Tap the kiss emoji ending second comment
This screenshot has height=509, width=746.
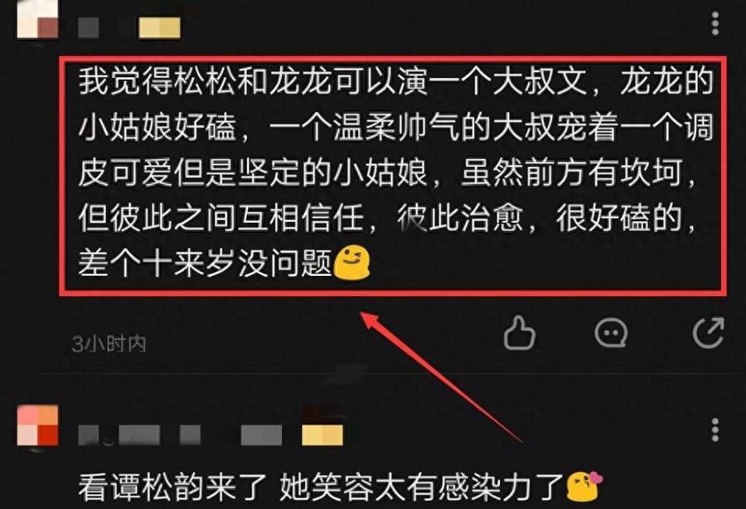tap(584, 486)
